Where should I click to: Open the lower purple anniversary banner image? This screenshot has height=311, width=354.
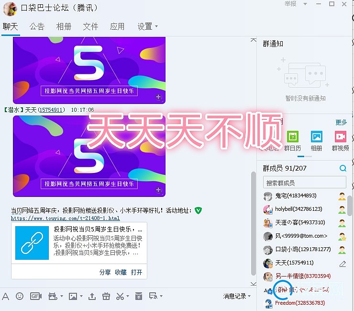click(89, 156)
